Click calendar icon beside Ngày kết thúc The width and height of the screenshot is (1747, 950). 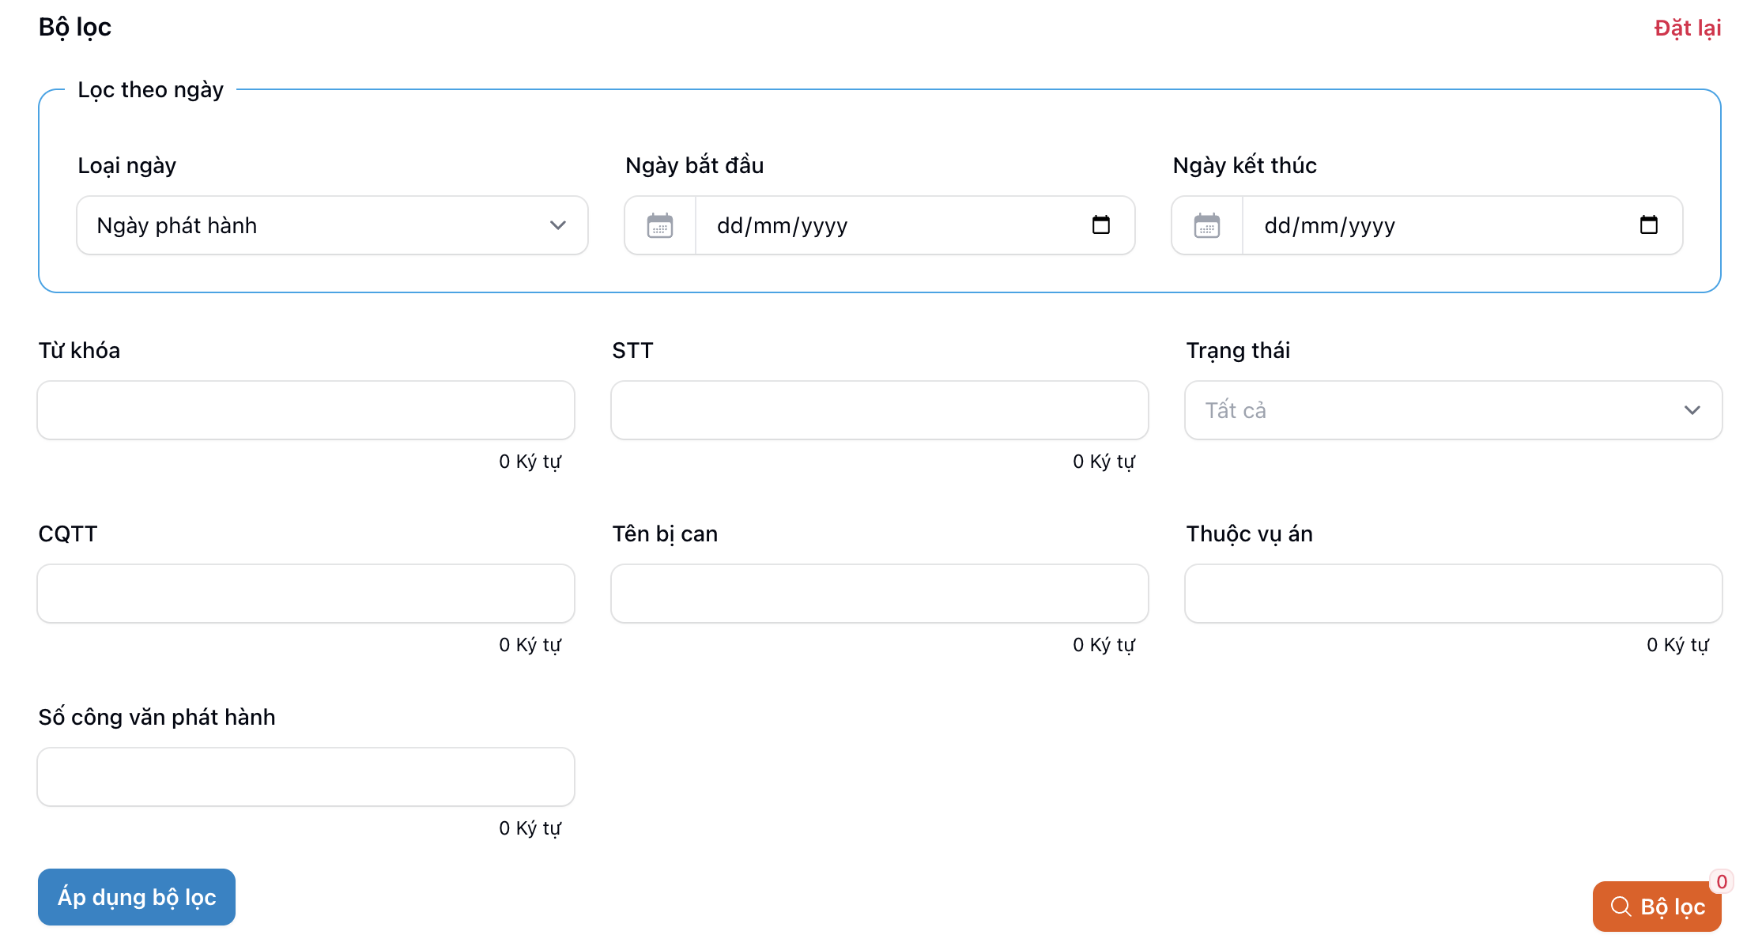(x=1206, y=226)
